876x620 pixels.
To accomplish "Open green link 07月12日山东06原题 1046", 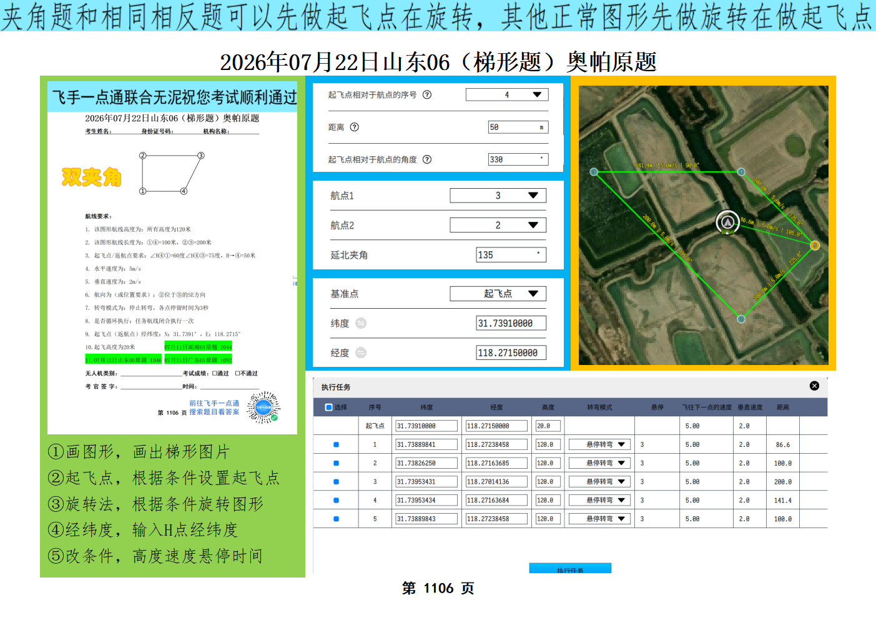I will point(123,360).
